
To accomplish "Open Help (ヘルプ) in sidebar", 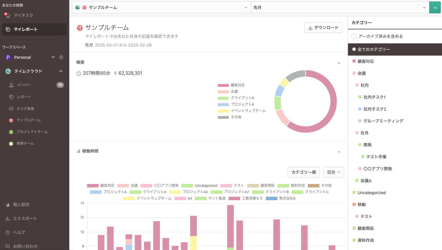I will (x=19, y=233).
